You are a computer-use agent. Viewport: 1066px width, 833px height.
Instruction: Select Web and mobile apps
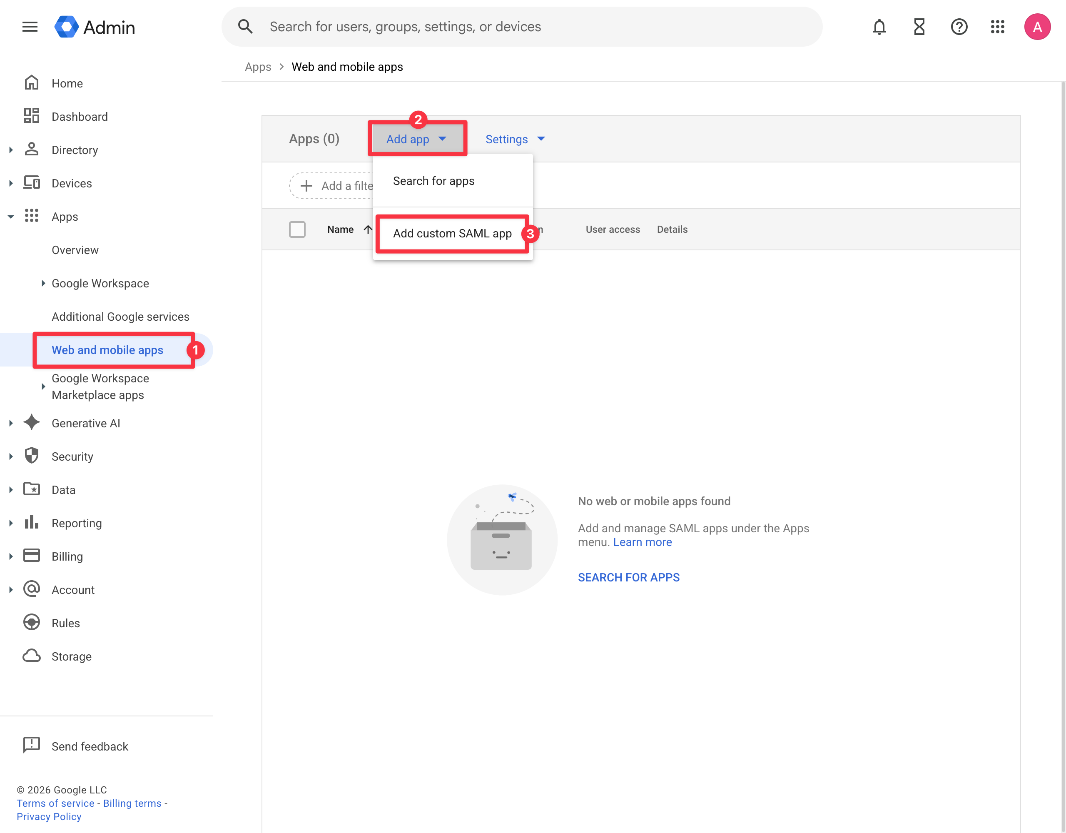107,350
